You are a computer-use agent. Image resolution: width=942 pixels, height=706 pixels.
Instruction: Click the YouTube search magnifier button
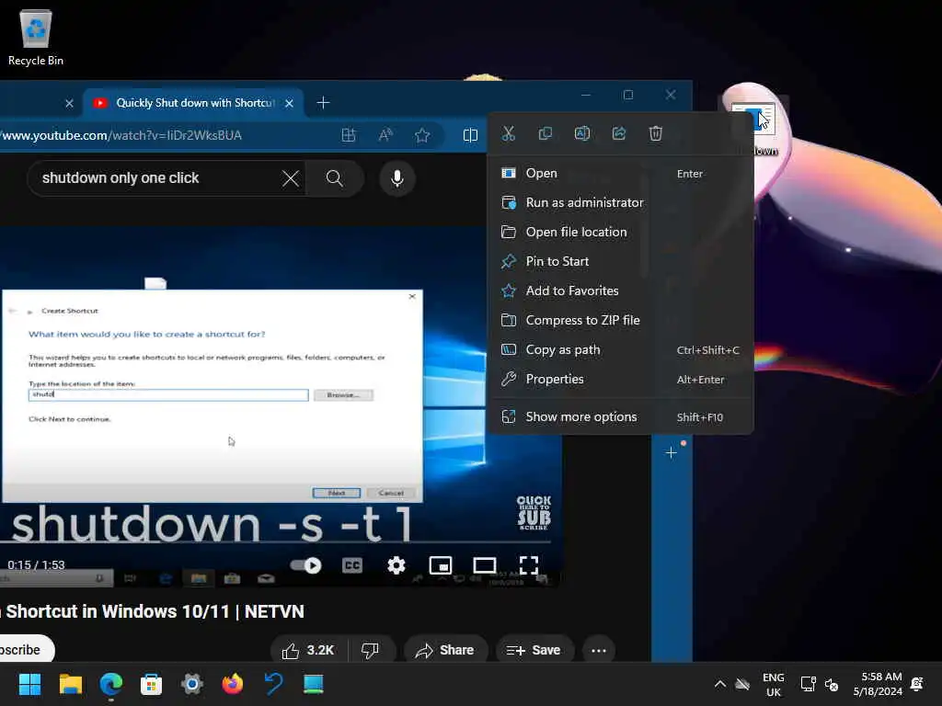[335, 178]
